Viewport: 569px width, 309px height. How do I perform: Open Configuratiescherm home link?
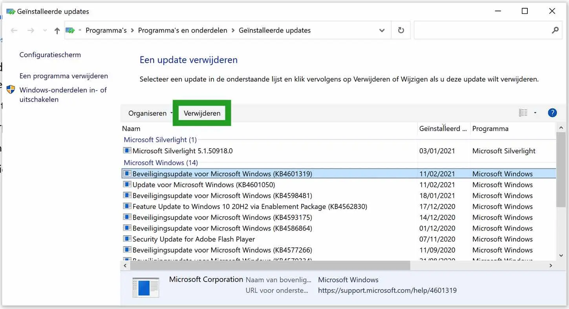(x=50, y=55)
